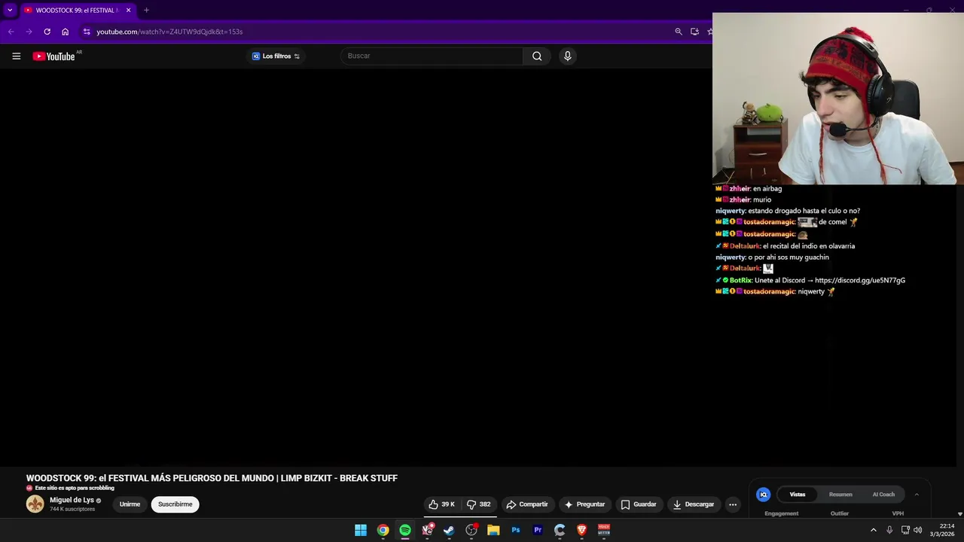The width and height of the screenshot is (964, 542).
Task: Reload the page with refresh icon
Action: [47, 32]
